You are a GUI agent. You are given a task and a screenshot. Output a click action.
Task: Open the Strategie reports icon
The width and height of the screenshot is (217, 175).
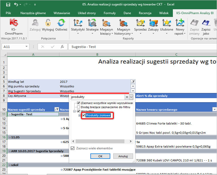[x=92, y=22]
